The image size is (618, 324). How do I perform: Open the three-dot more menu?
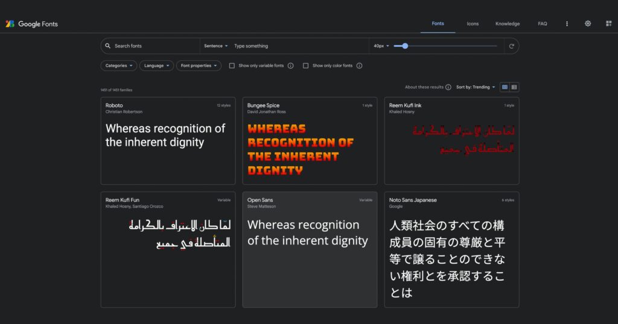click(x=567, y=23)
